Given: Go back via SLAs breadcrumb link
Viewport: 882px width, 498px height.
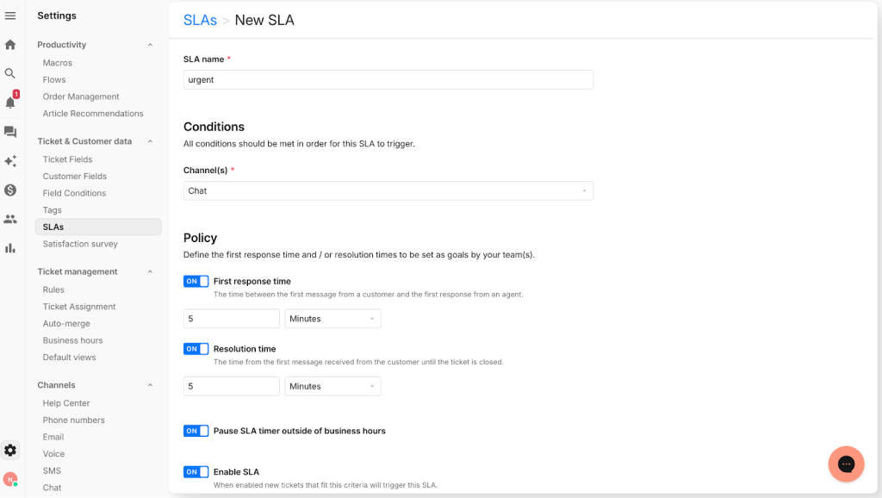Looking at the screenshot, I should (200, 20).
